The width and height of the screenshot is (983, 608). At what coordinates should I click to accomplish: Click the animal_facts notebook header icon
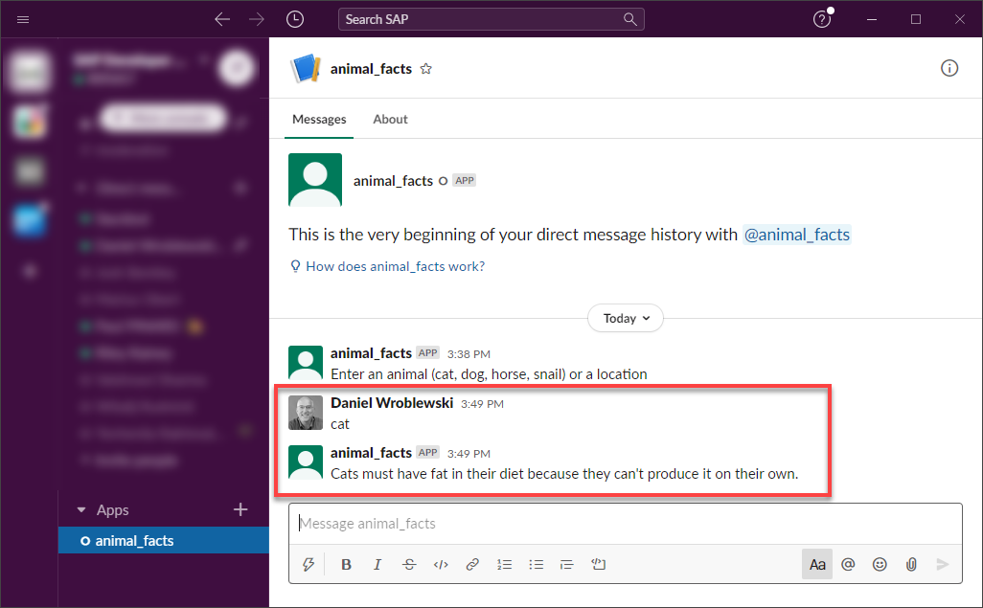pos(306,68)
